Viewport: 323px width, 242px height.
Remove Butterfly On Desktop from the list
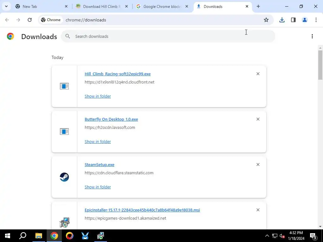point(258,119)
